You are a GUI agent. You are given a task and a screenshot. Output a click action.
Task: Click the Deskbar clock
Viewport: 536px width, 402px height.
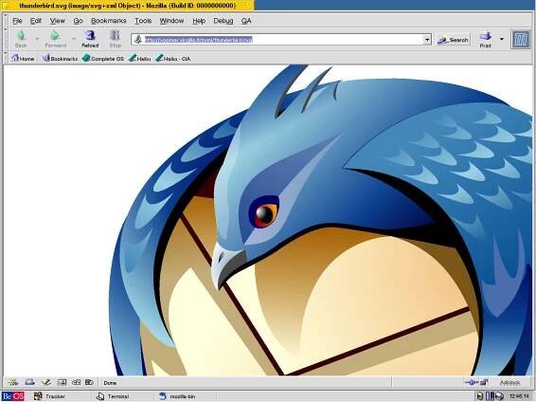(x=519, y=396)
